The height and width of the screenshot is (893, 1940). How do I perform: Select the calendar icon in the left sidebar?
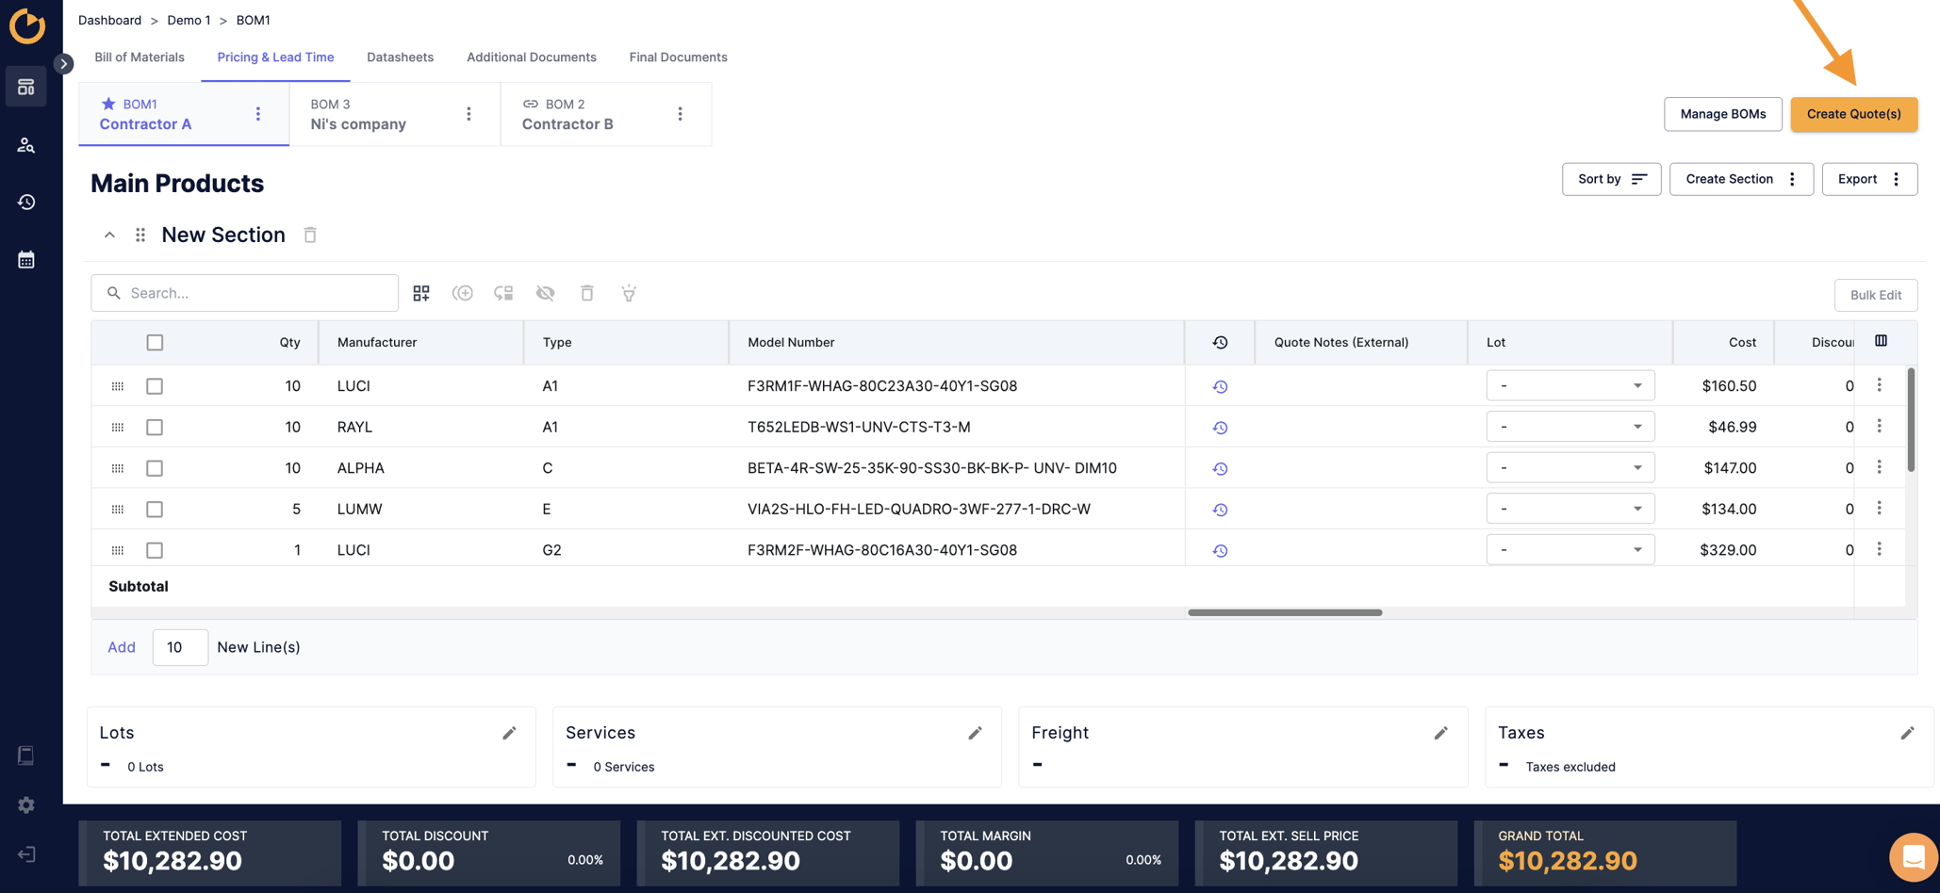(x=25, y=258)
